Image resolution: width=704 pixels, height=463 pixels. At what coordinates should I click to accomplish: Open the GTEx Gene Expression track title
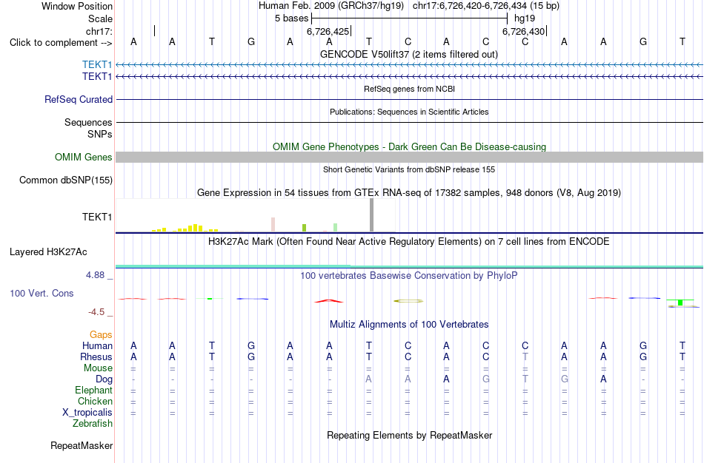click(409, 193)
